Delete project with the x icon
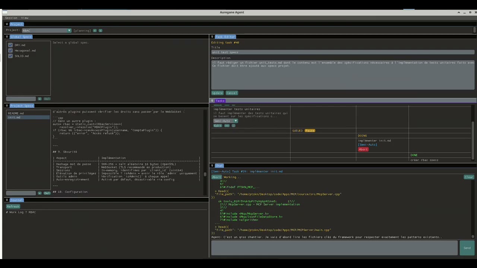 click(x=100, y=31)
